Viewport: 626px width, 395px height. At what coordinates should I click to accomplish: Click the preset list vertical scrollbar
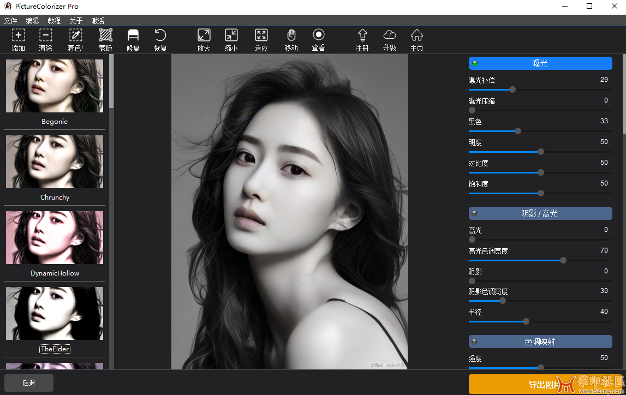pos(111,81)
